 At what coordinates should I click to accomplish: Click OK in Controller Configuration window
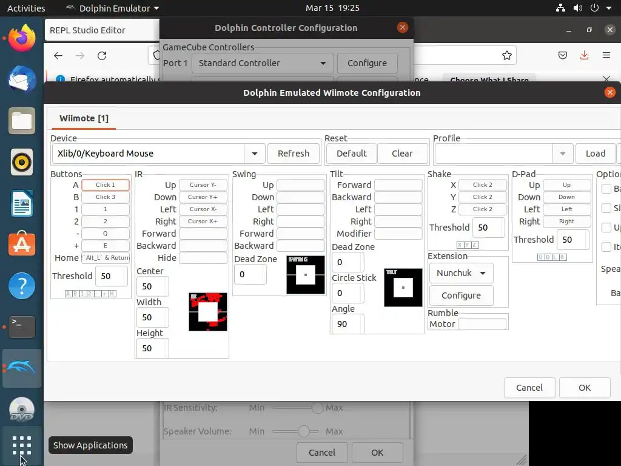(377, 453)
